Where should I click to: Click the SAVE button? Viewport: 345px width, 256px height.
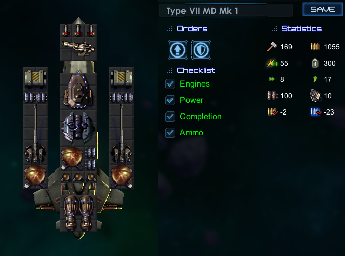click(x=323, y=9)
